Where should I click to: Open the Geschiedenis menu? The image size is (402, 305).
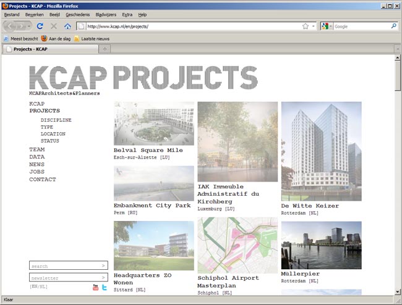[78, 15]
